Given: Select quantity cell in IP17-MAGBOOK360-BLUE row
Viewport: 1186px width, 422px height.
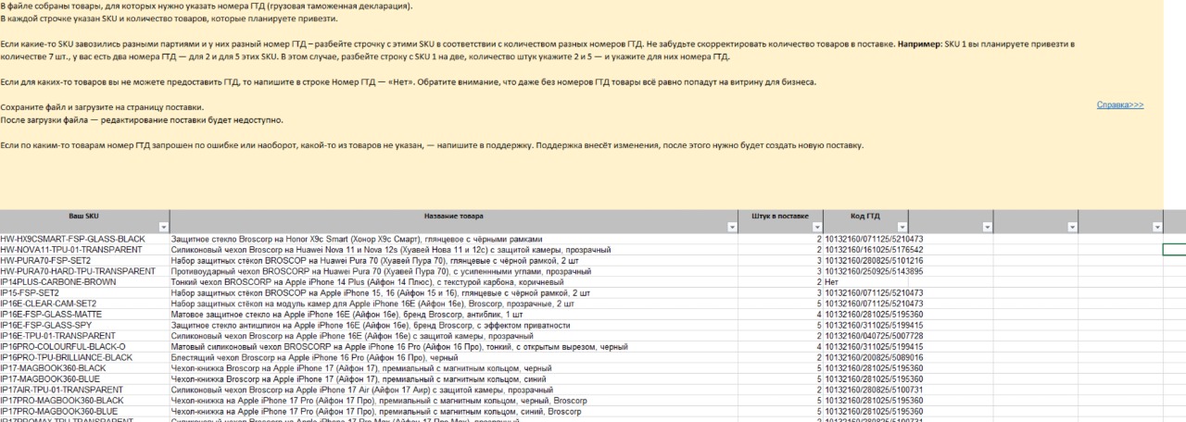Looking at the screenshot, I should point(780,379).
